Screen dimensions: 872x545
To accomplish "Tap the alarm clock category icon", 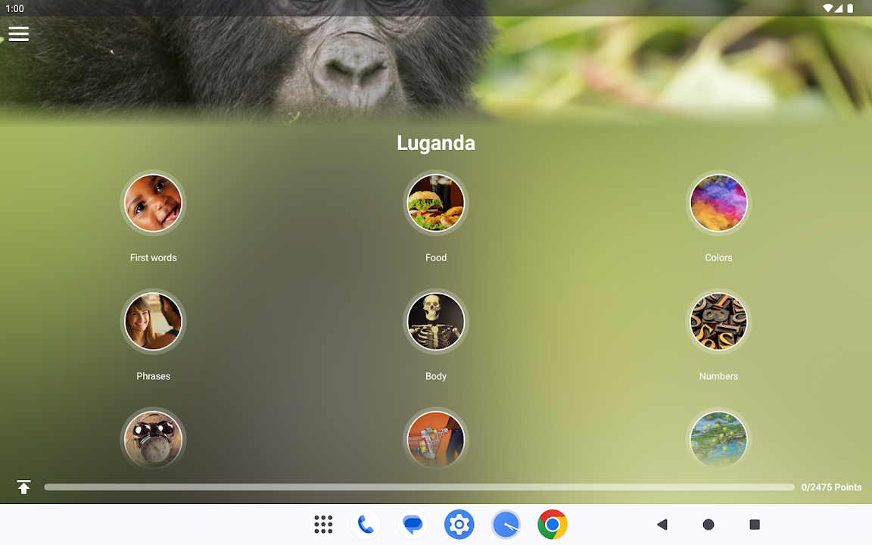I will point(153,440).
